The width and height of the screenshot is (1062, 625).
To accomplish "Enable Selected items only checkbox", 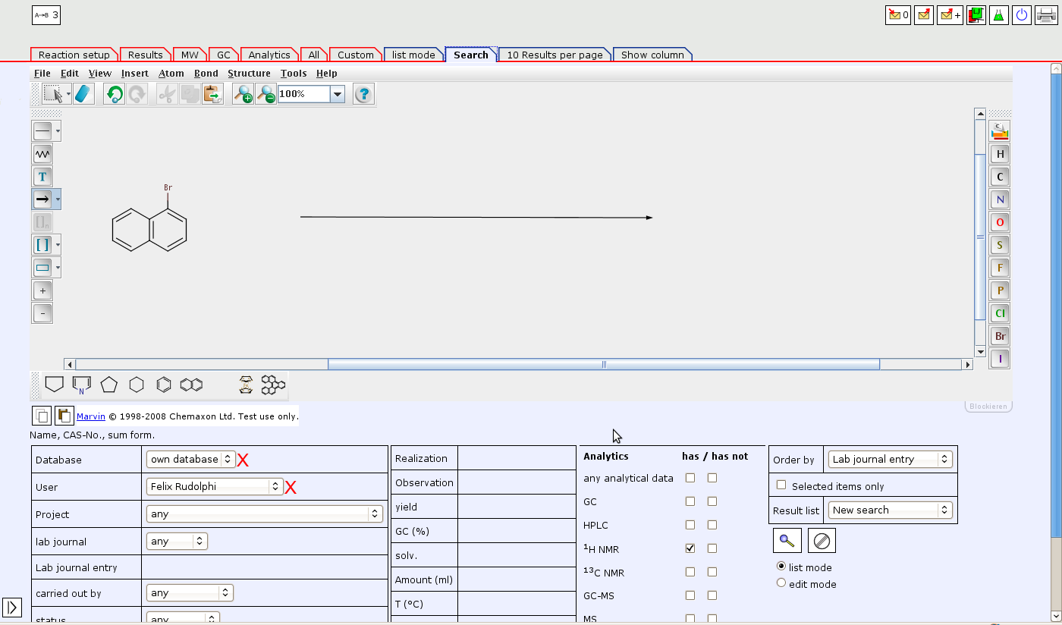I will click(781, 485).
